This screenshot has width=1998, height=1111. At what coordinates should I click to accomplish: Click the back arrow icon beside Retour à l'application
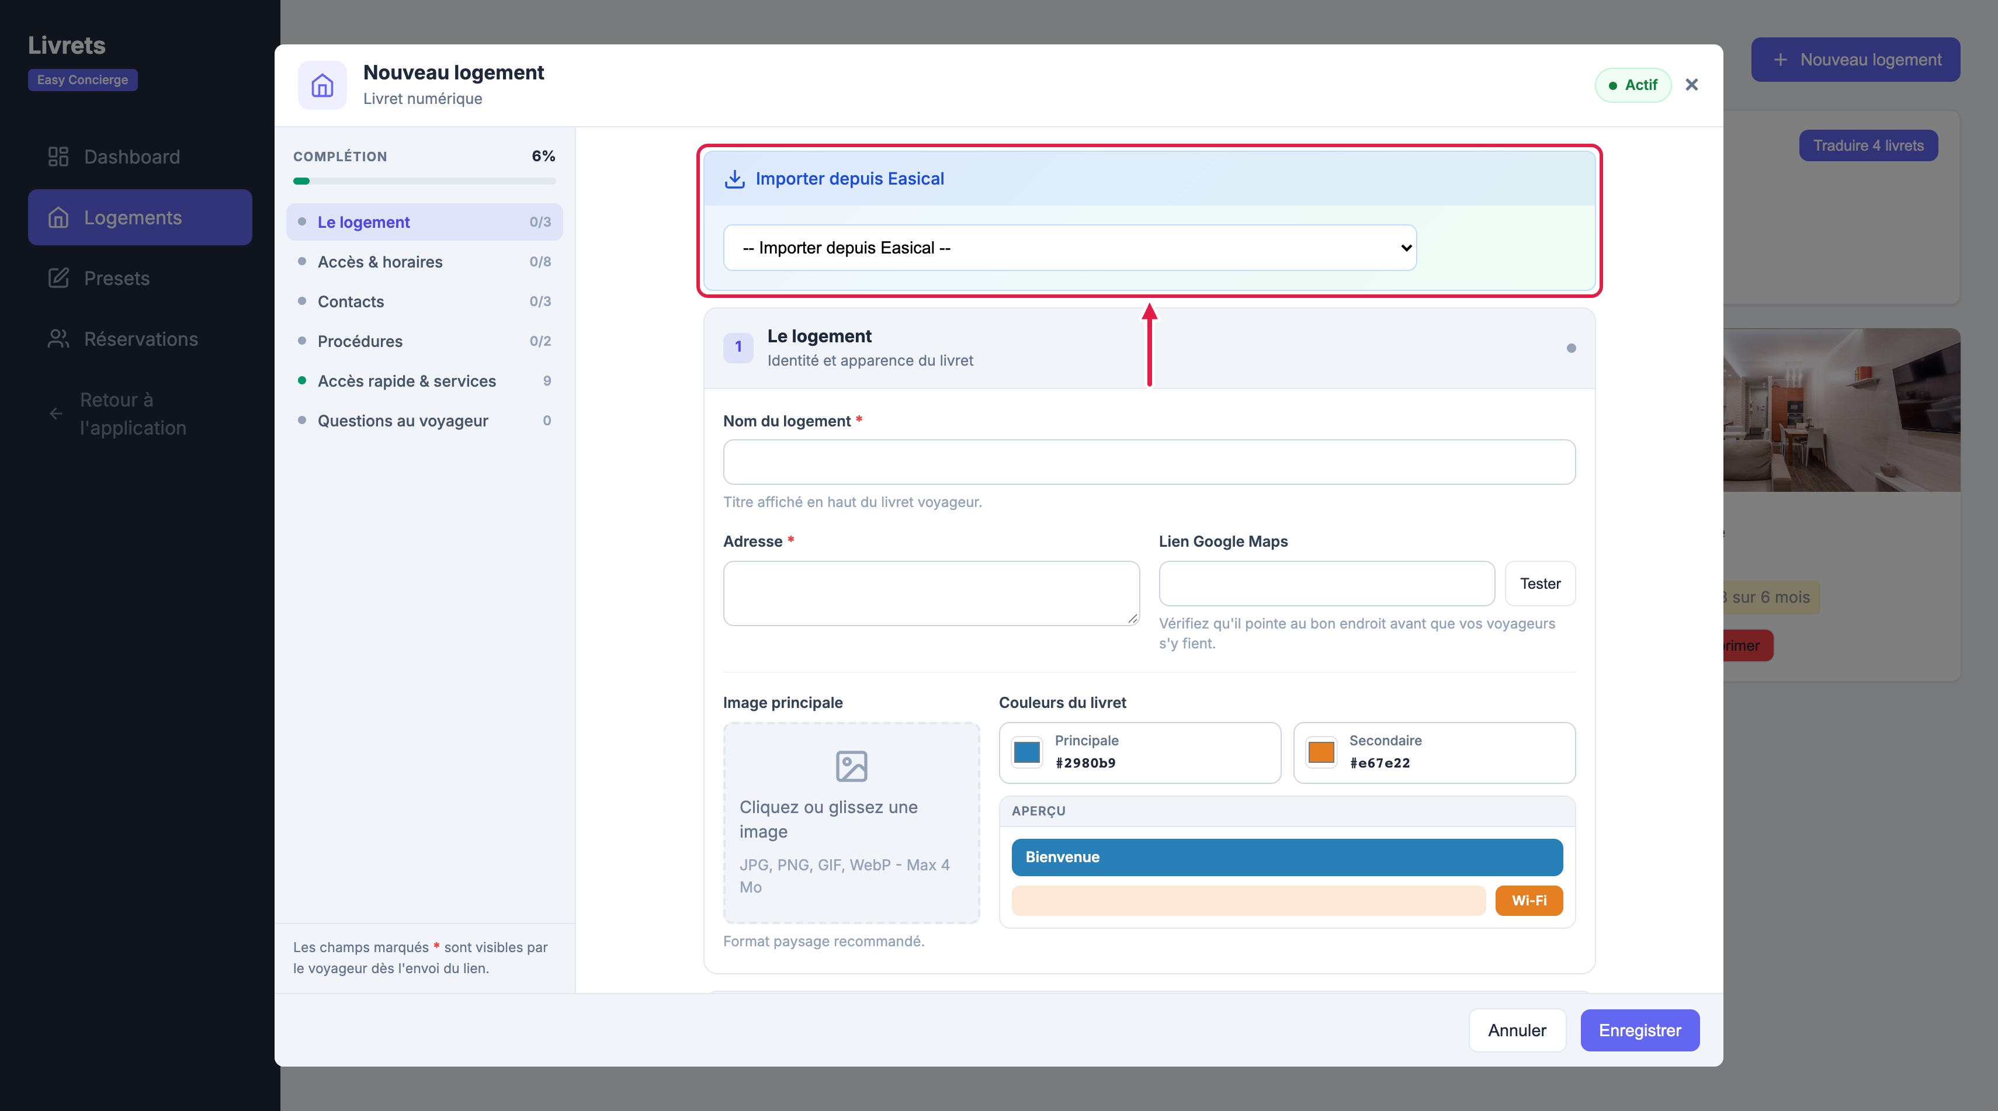tap(56, 414)
